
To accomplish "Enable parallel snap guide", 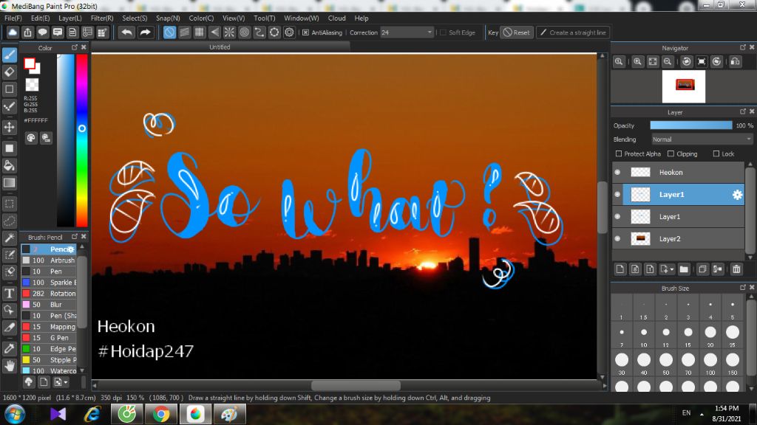I will (x=184, y=32).
